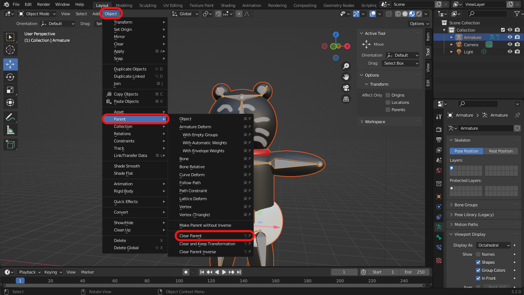The height and width of the screenshot is (295, 524).
Task: Click the Options button in viewport header
Action: coord(419,24)
